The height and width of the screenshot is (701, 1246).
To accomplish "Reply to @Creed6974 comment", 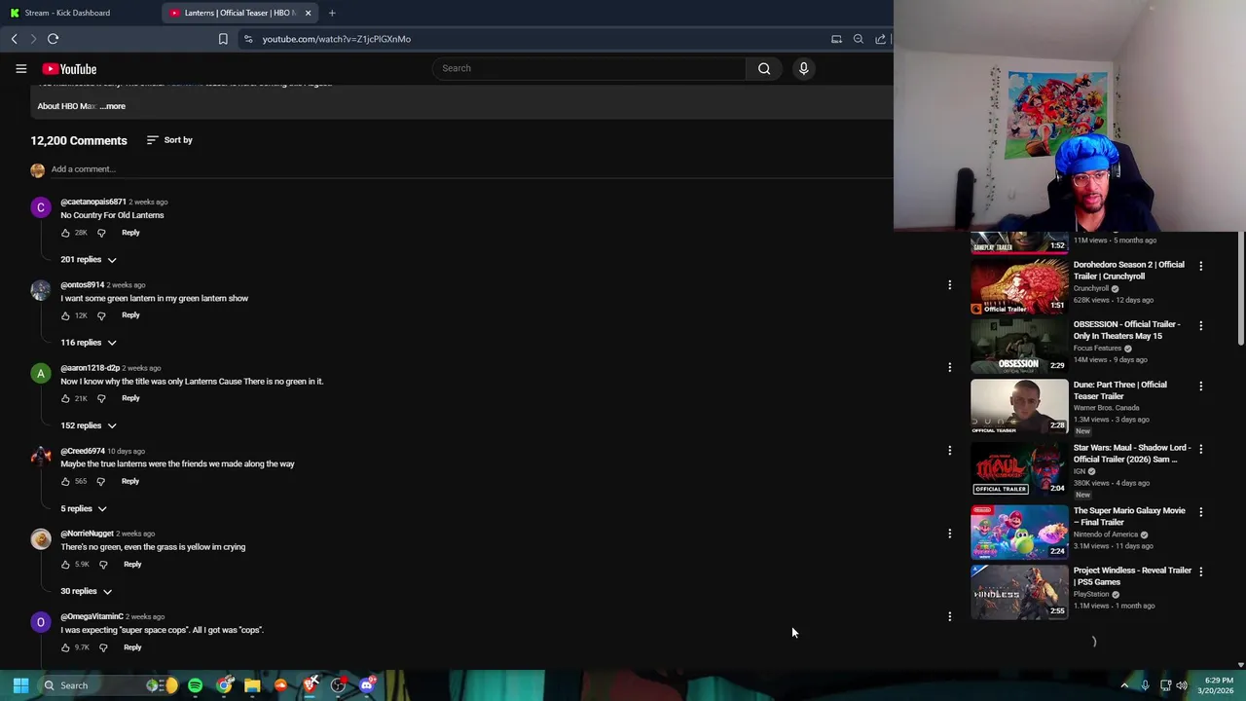I will 130,481.
